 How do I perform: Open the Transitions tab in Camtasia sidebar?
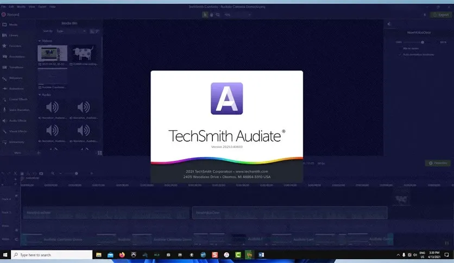[13, 67]
